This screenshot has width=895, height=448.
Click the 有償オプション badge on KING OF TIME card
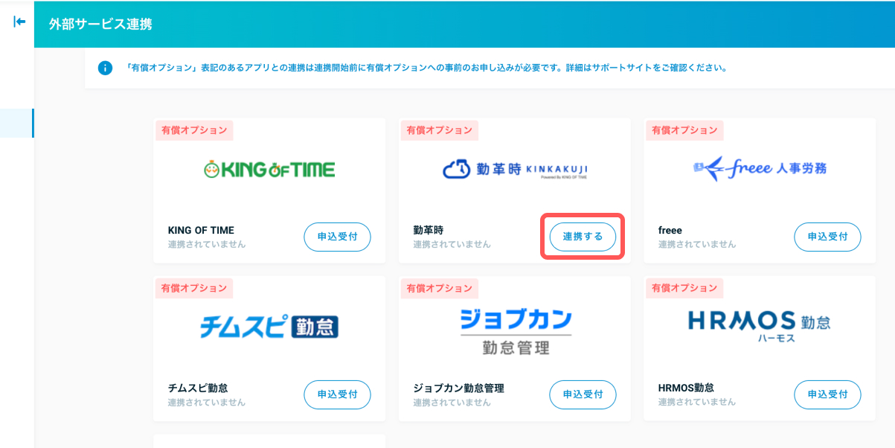pos(194,130)
